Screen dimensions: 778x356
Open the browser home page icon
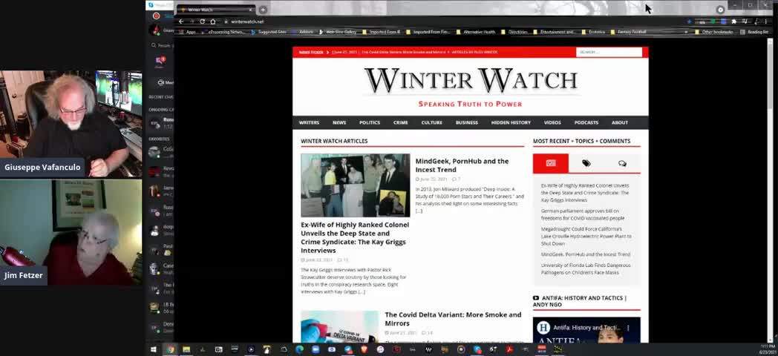213,22
